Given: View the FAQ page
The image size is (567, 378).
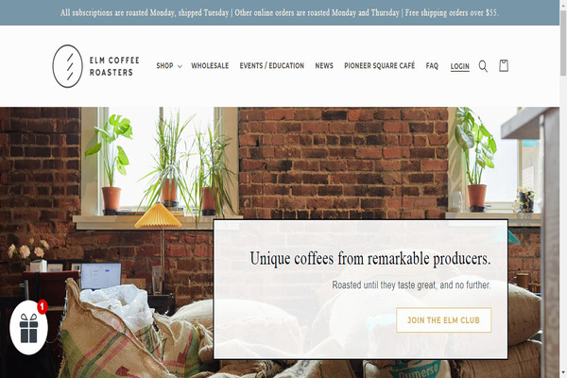Looking at the screenshot, I should click(432, 66).
